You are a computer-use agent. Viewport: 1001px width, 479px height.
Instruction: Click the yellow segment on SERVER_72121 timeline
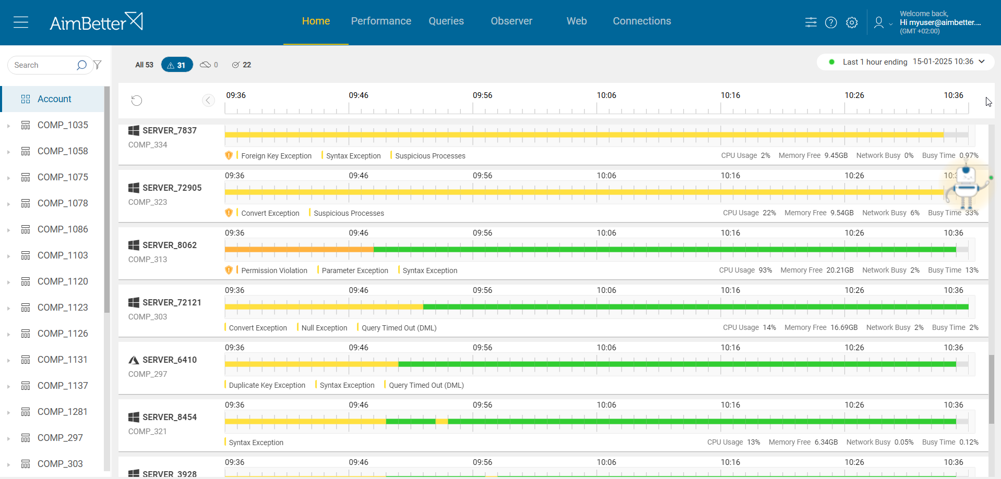[x=324, y=307]
